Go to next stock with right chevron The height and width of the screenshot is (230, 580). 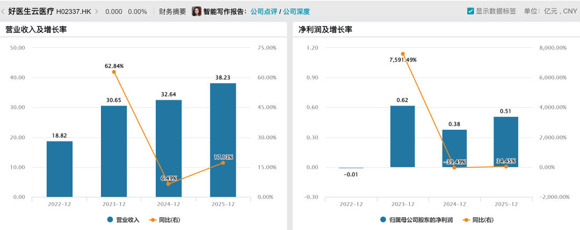click(97, 11)
